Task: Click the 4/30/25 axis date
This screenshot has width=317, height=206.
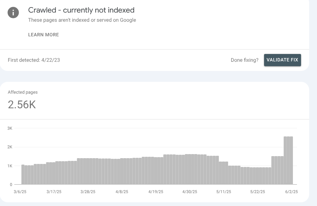Action: [x=189, y=192]
